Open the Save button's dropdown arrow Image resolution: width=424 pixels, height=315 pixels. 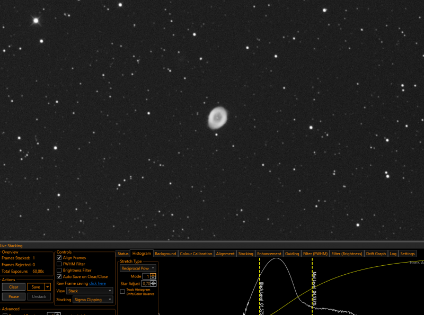48,287
